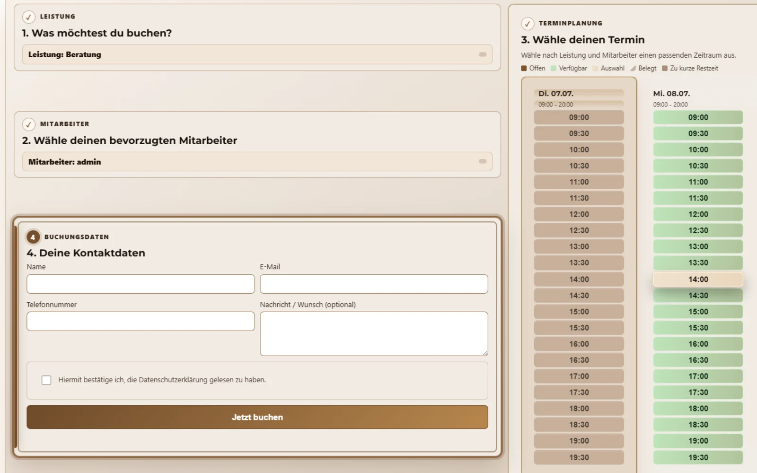Image resolution: width=757 pixels, height=473 pixels.
Task: Pick 17:30 in the Mi. 08.07. column
Action: pos(698,392)
